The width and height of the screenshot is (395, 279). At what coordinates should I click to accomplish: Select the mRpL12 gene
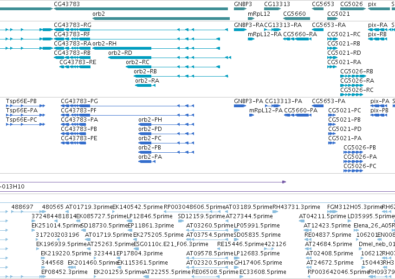pos(251,19)
